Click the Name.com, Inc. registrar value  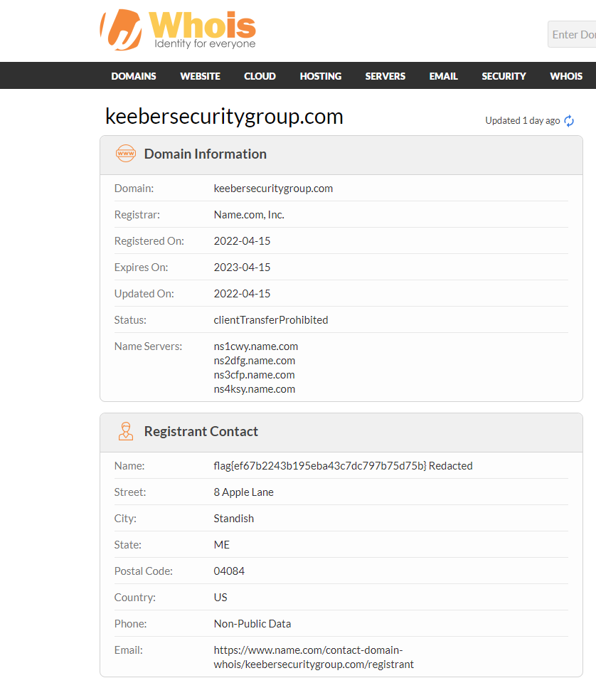tap(249, 215)
